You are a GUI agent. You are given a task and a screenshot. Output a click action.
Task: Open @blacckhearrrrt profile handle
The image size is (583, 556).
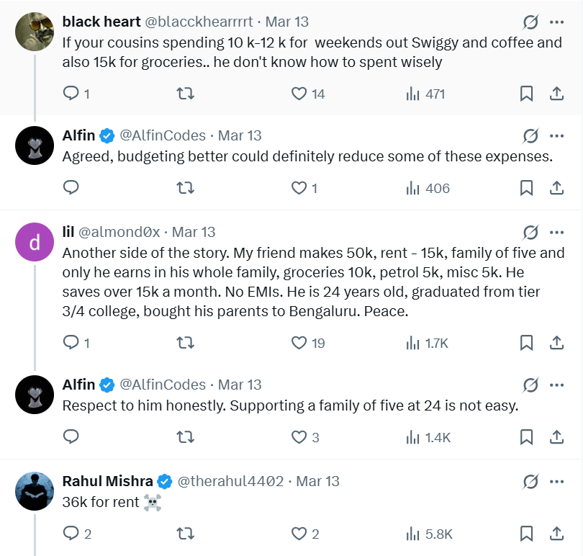[x=199, y=22]
